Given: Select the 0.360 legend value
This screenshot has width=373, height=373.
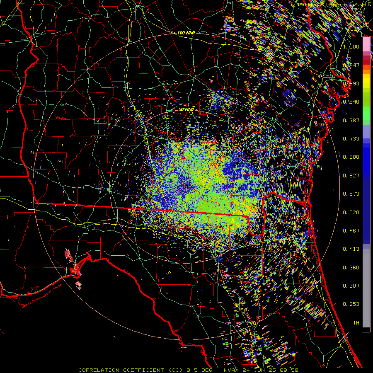Looking at the screenshot, I should coord(351,268).
